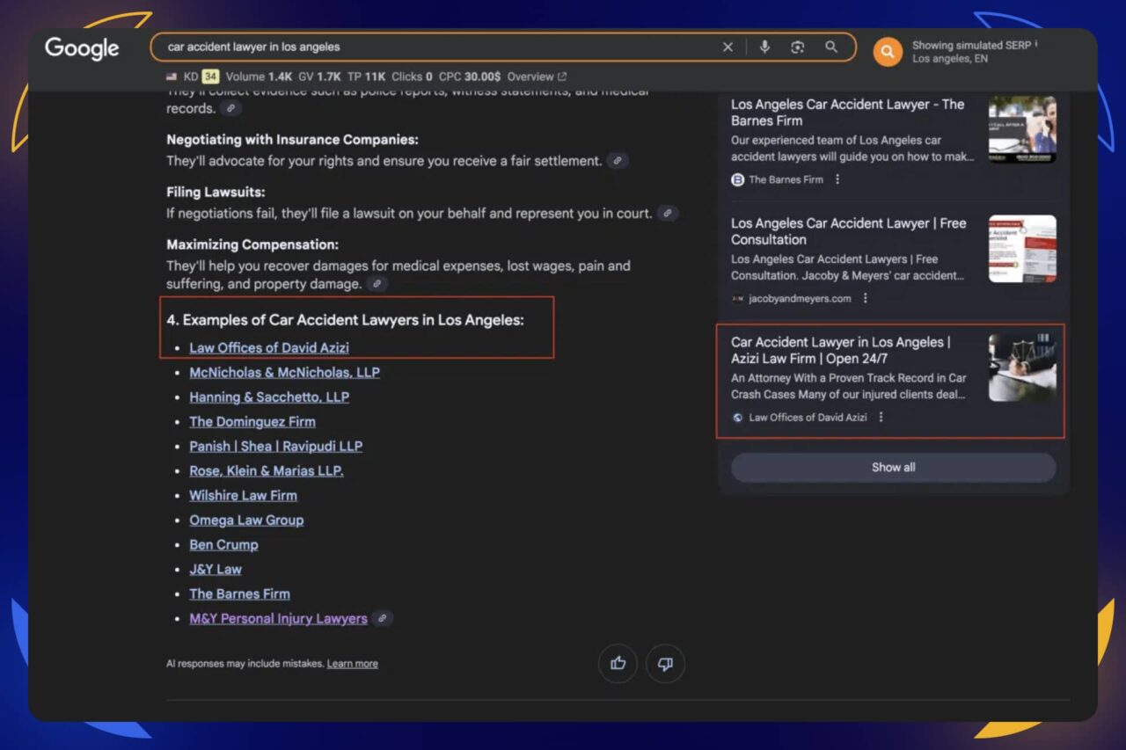
Task: Open the three-dot menu next to The Barnes Firm
Action: (x=837, y=179)
